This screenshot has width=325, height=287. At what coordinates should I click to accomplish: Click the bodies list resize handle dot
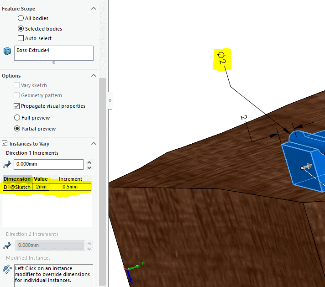click(x=54, y=63)
